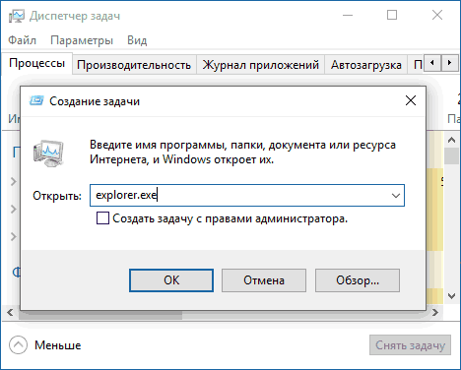Open the Открыть combo box dropdown arrow
Screen dimensions: 461x370
click(396, 196)
